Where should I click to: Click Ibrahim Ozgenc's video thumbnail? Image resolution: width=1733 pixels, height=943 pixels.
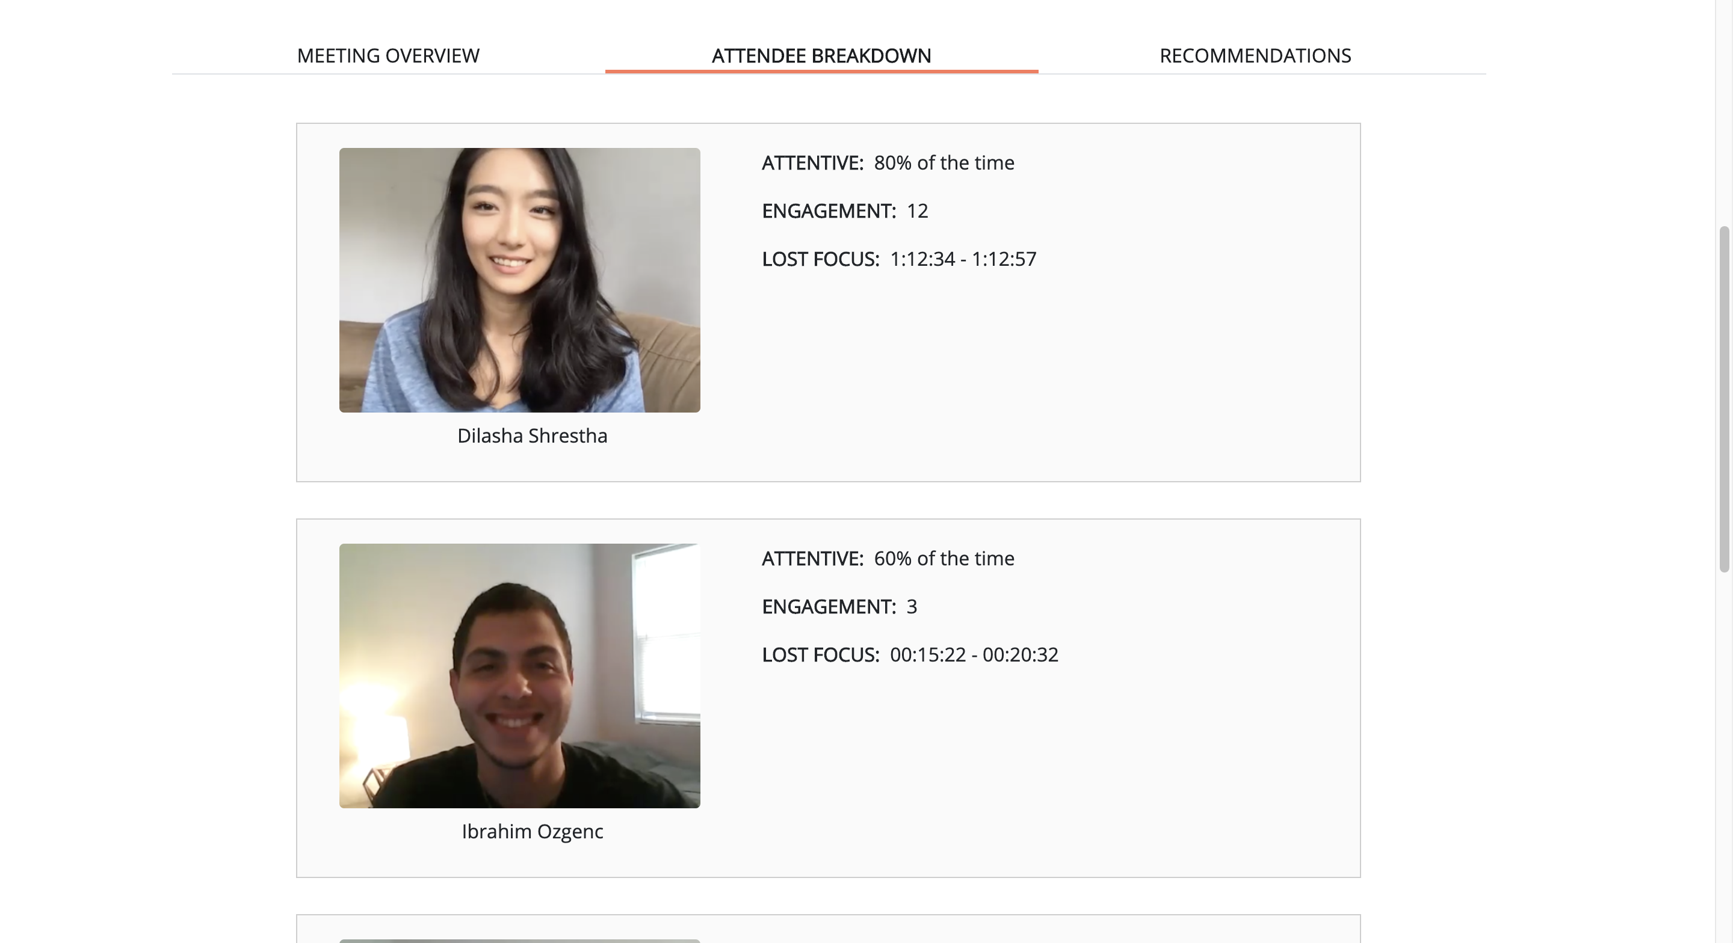[519, 675]
